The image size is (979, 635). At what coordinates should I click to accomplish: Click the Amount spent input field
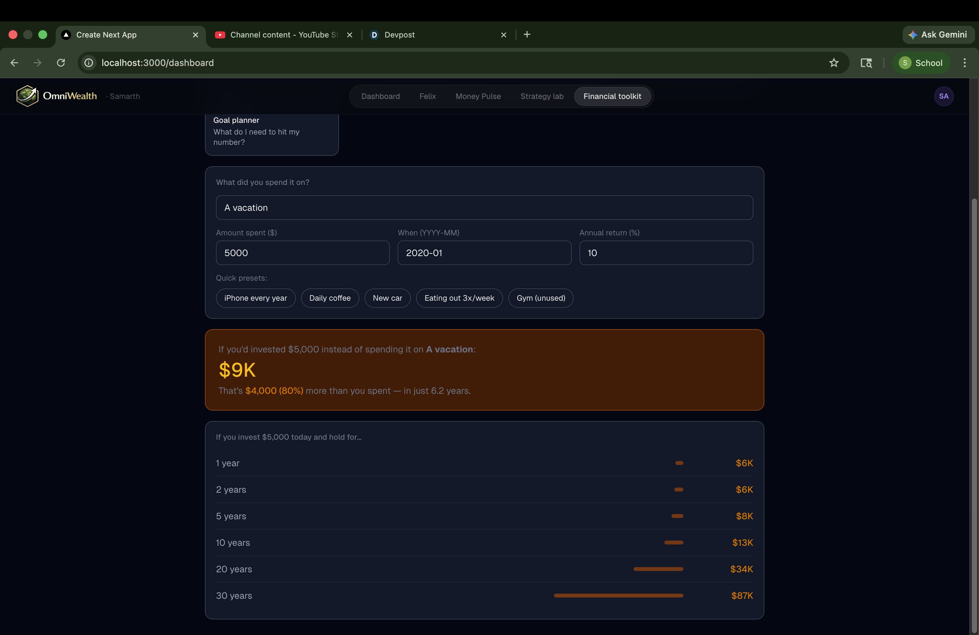[302, 253]
